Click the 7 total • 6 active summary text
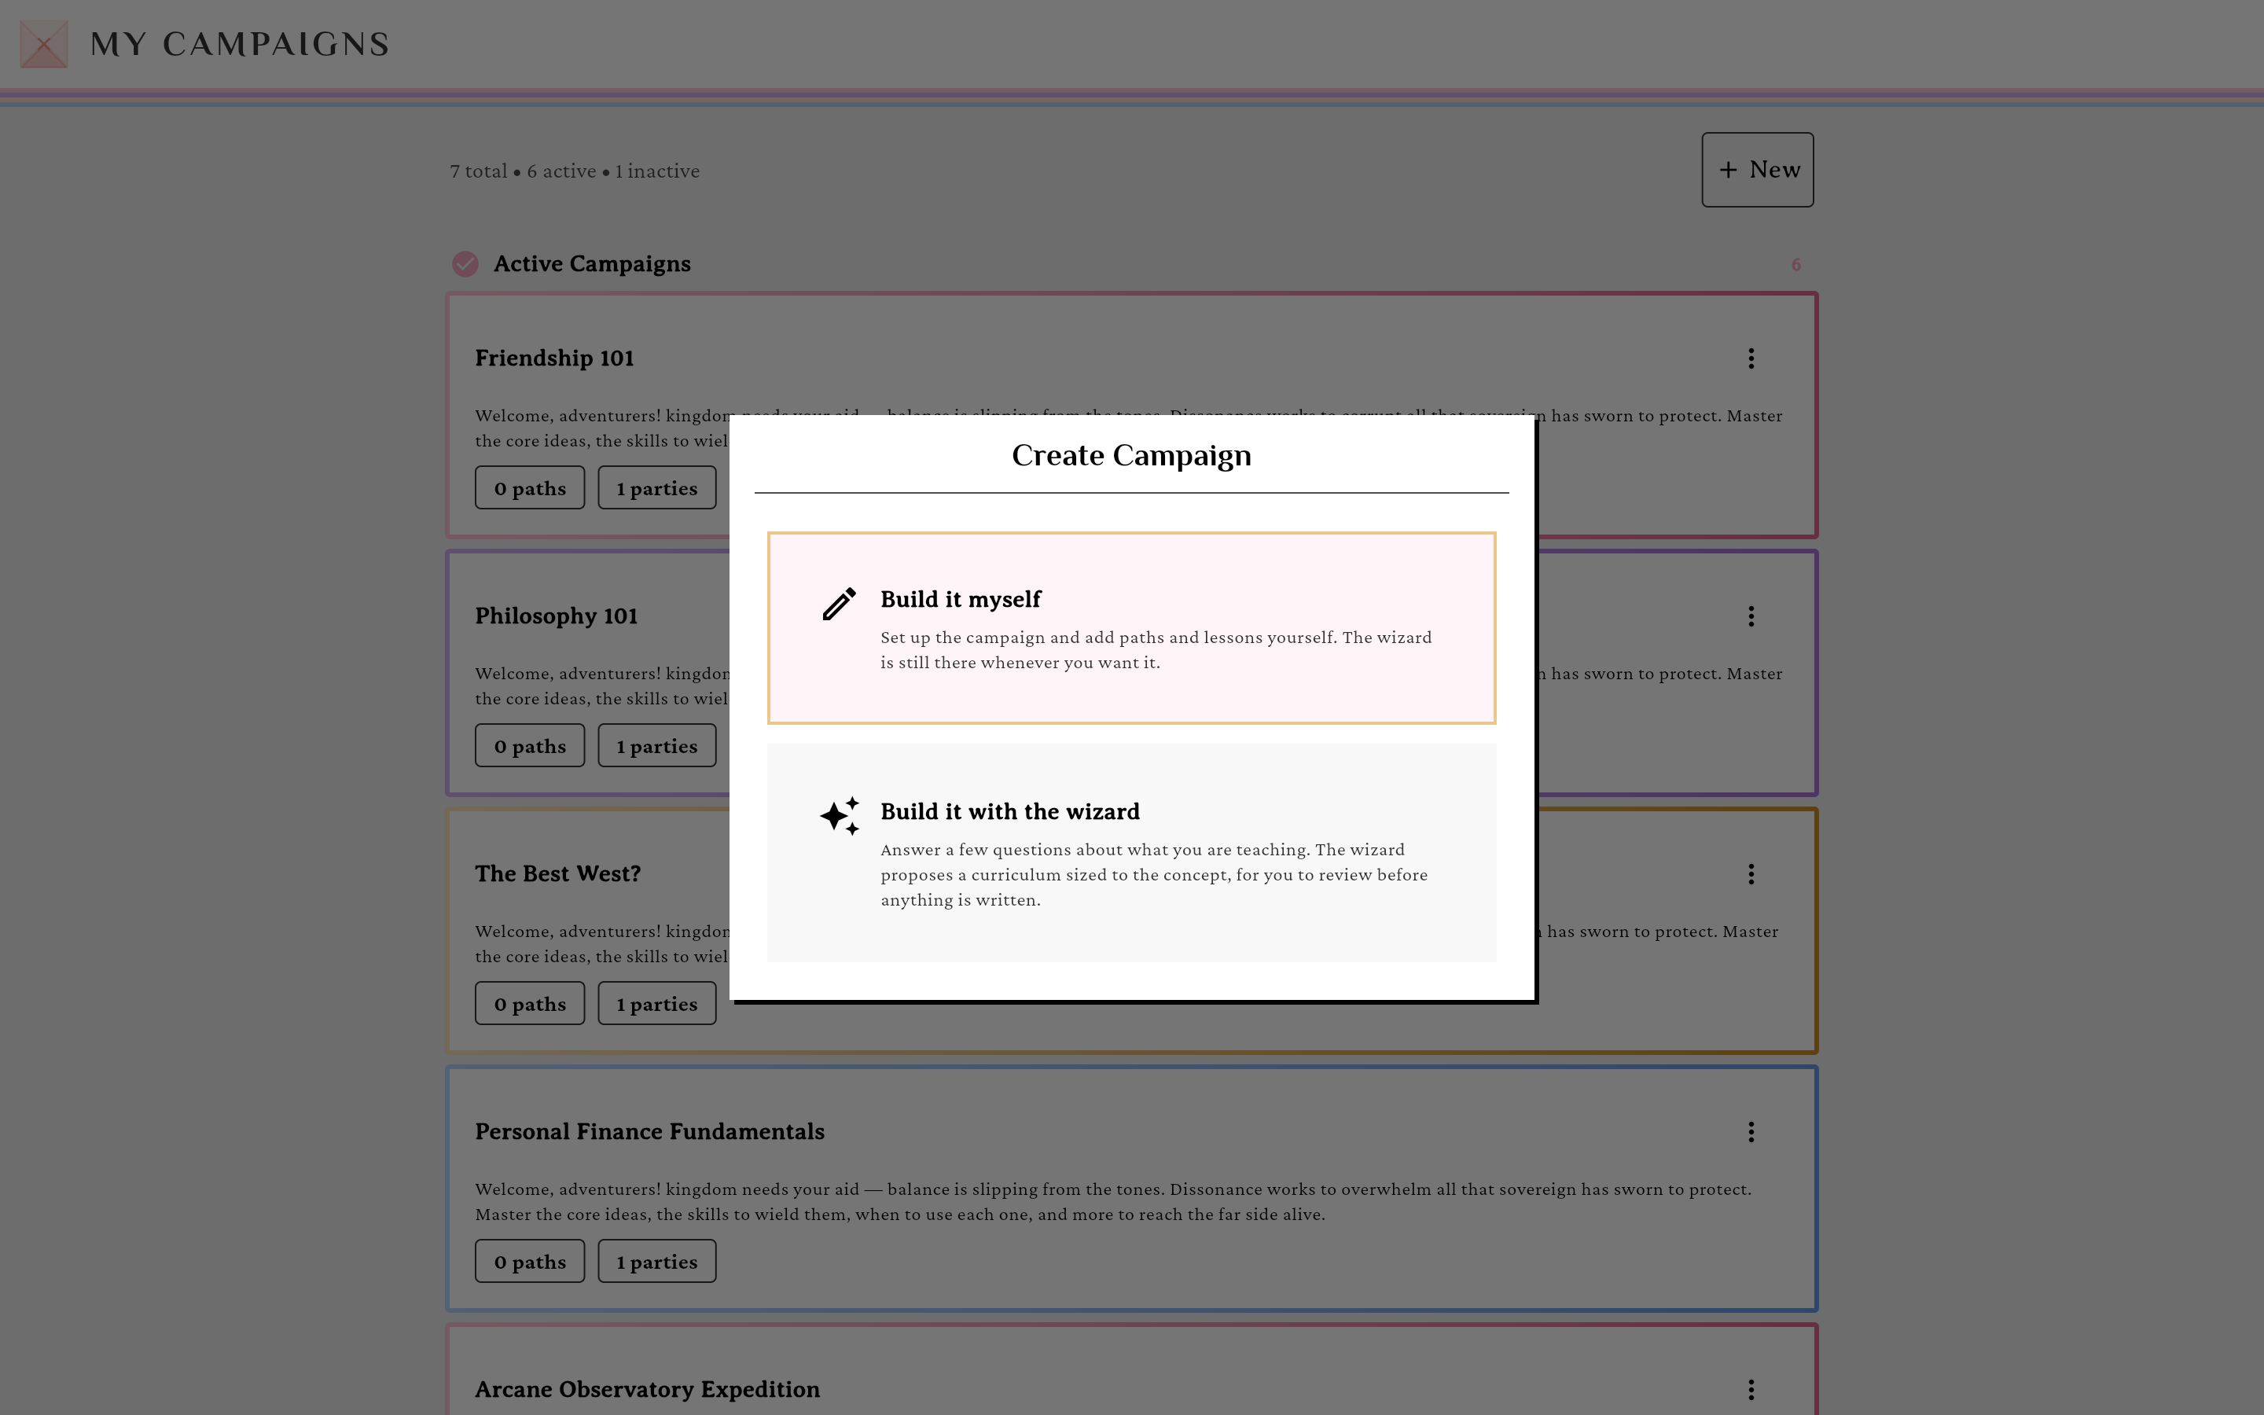2264x1415 pixels. click(x=575, y=171)
